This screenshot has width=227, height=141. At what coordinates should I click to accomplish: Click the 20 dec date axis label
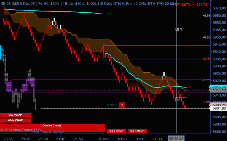(x=104, y=139)
